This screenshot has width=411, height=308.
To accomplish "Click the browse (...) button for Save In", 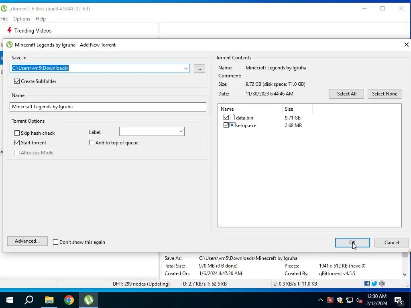I will point(199,68).
